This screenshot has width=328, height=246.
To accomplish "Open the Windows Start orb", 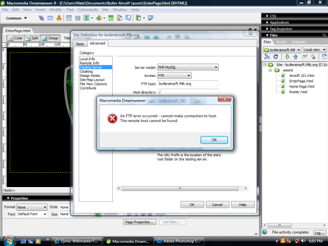I will click(9, 240).
